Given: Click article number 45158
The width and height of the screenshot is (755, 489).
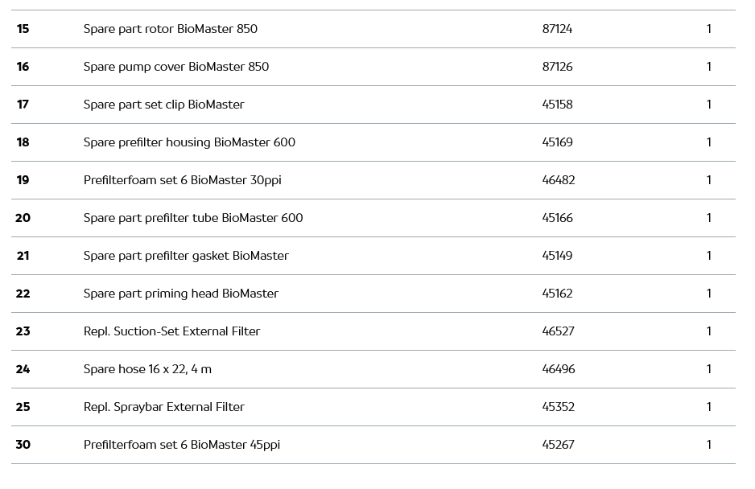Looking at the screenshot, I should 557,105.
